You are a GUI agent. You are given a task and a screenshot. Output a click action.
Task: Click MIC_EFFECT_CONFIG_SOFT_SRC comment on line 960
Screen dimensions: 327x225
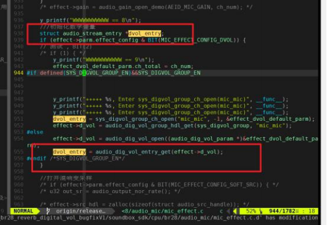tap(159, 185)
